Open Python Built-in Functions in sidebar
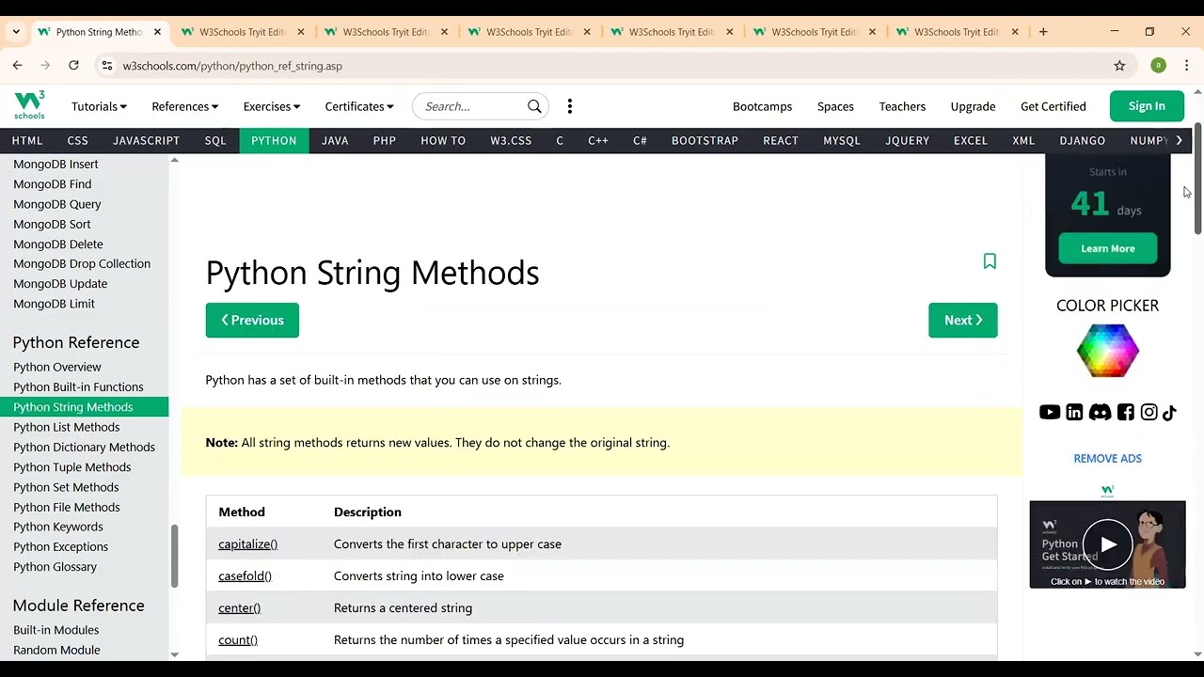The width and height of the screenshot is (1204, 677). (78, 387)
